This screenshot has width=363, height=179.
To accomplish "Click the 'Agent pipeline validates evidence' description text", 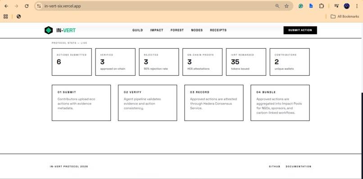I will [142, 104].
